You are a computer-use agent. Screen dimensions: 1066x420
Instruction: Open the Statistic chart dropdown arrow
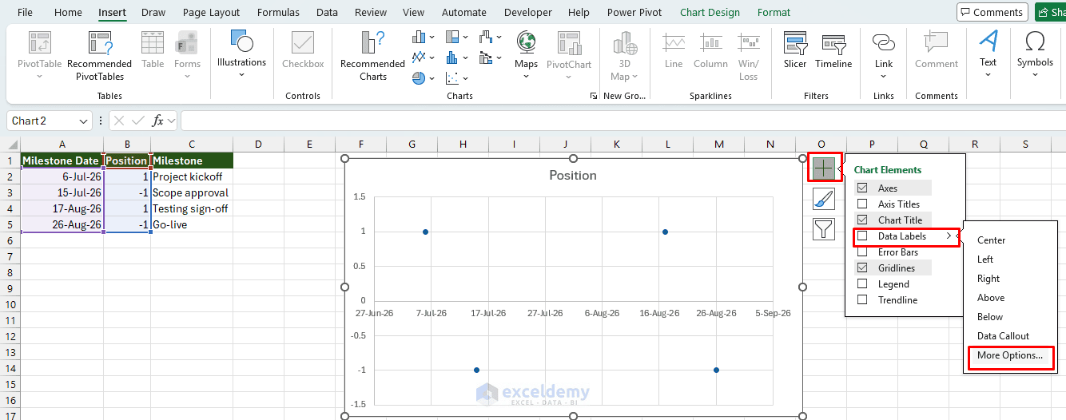466,57
